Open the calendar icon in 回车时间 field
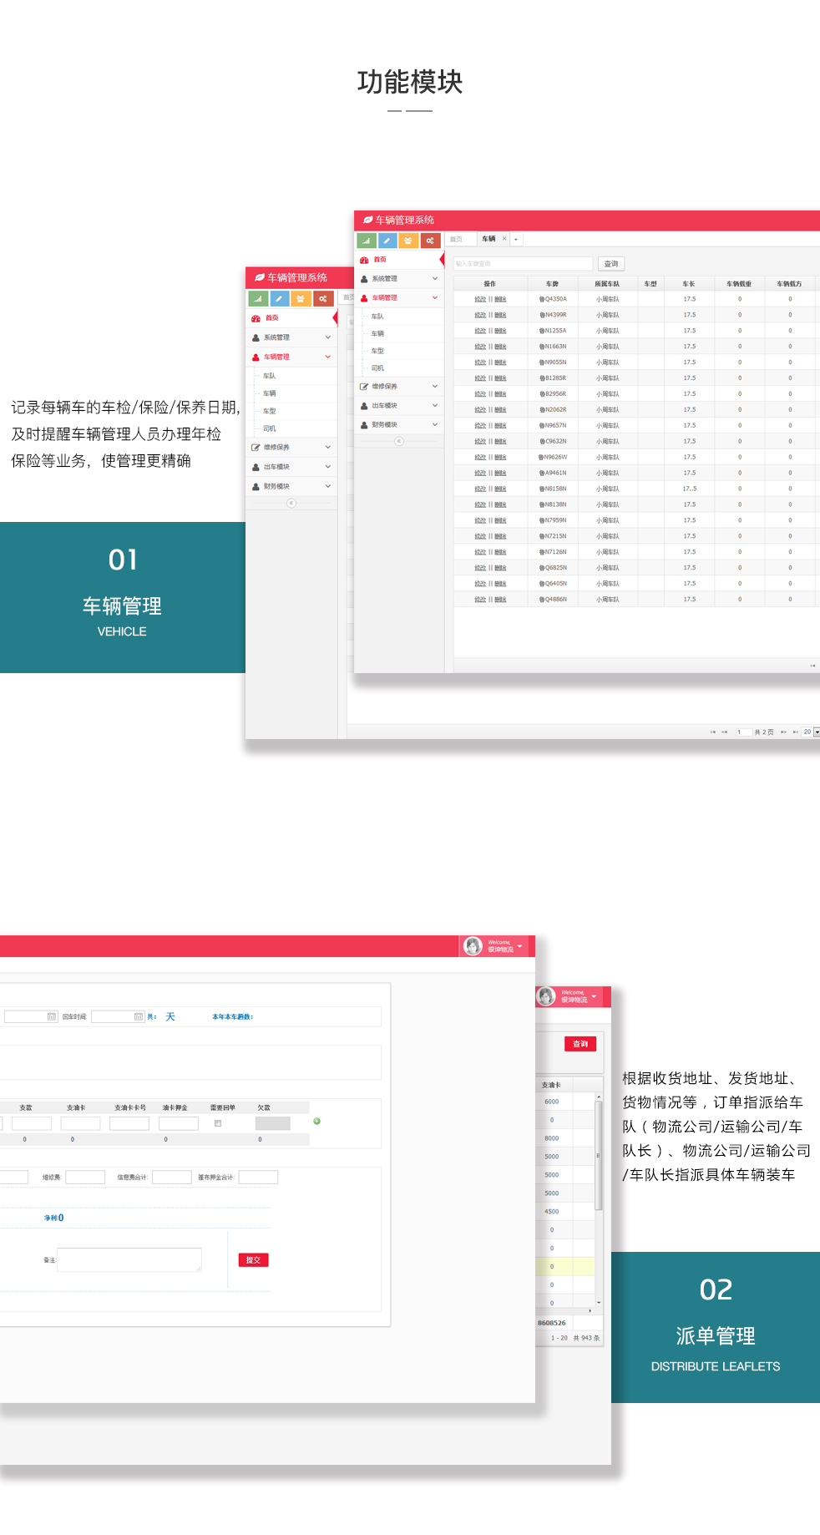This screenshot has width=820, height=1535. [139, 1016]
